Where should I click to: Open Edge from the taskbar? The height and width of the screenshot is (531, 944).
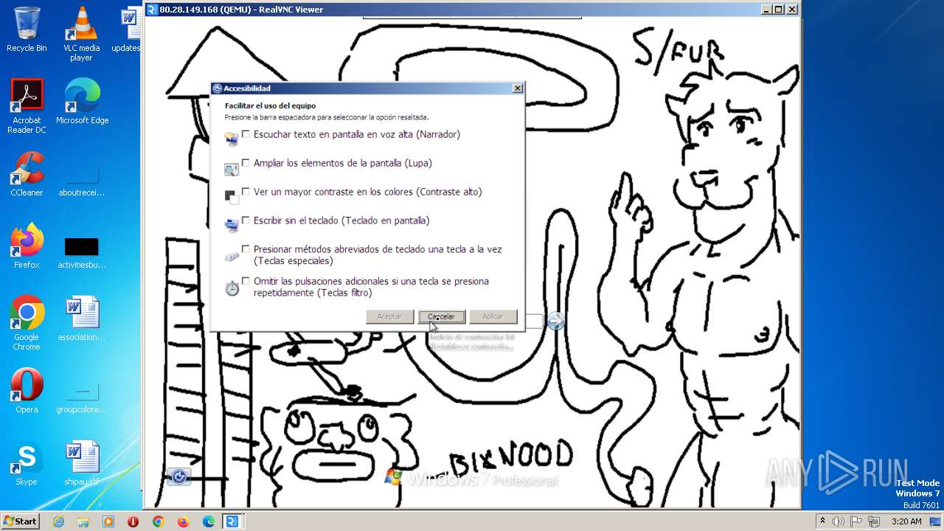208,521
